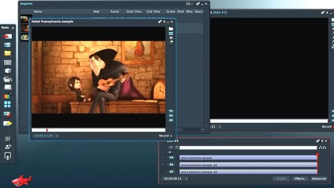Click the headphones icons in timeline
The height and width of the screenshot is (188, 334).
[x=323, y=148]
